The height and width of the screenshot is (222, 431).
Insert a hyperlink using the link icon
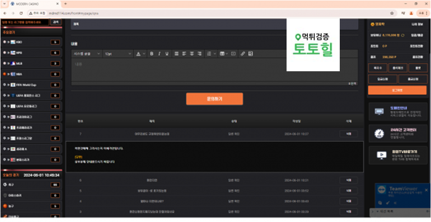[243, 54]
